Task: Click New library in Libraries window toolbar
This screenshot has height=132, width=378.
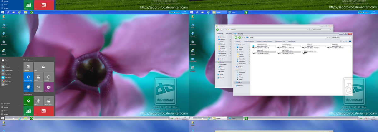Action: tap(228, 33)
